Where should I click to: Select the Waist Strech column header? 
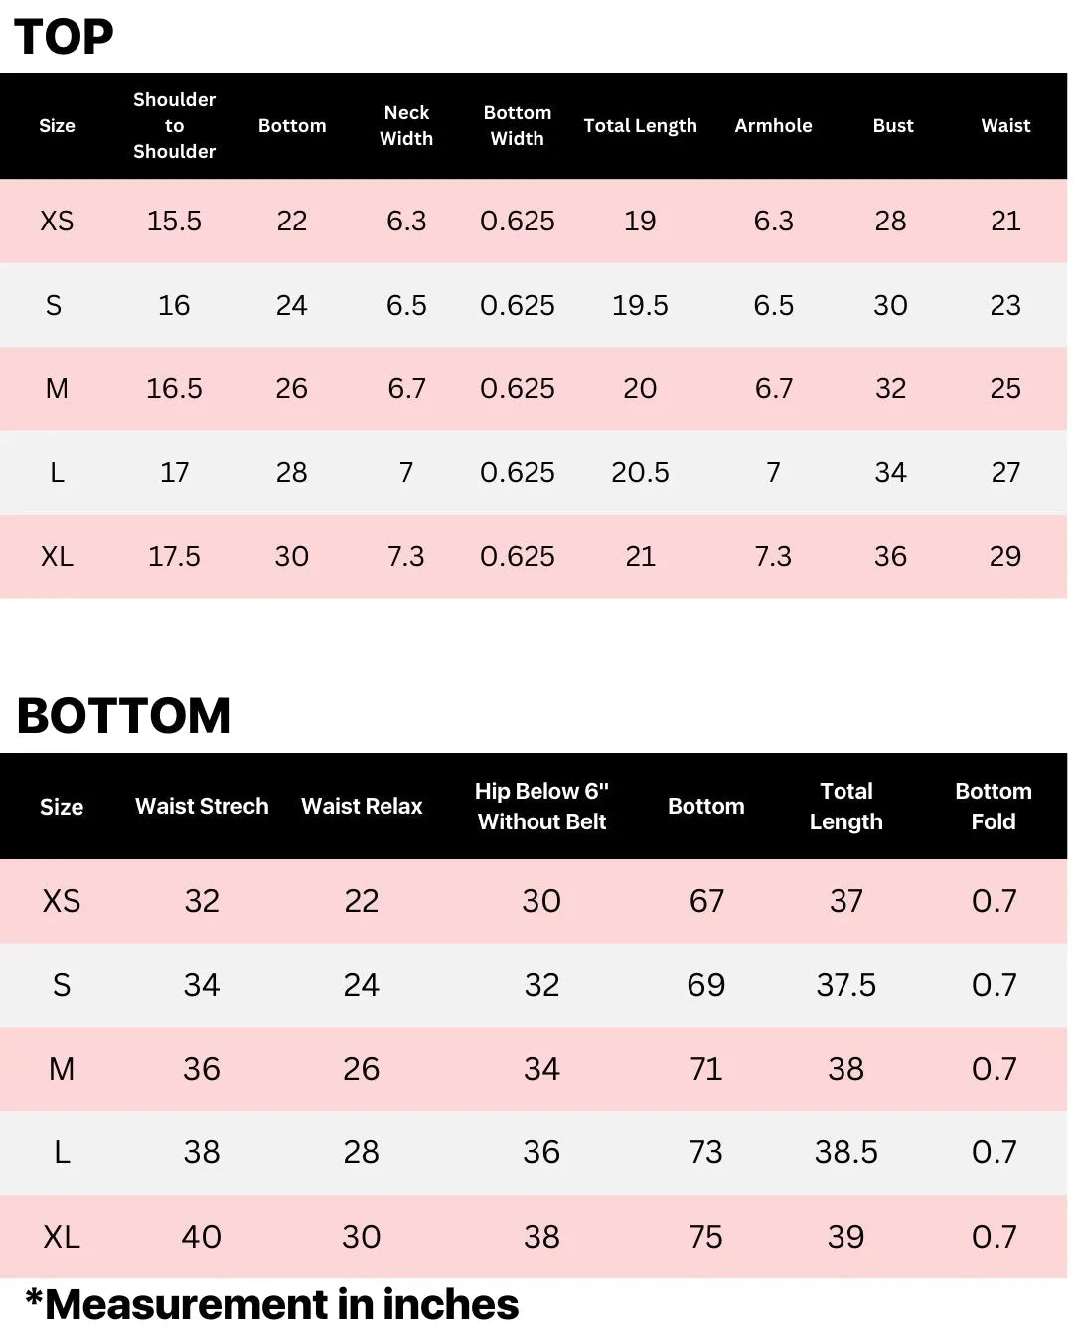click(x=202, y=806)
